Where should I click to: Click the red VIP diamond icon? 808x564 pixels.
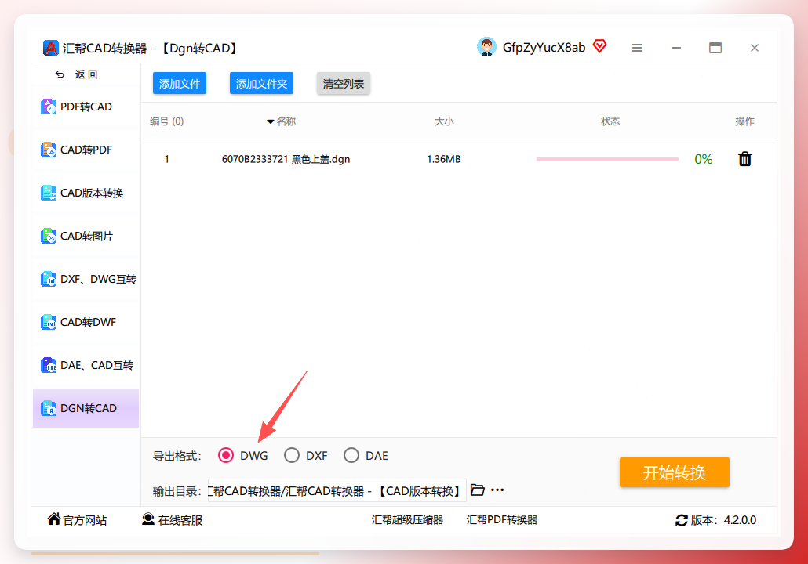[600, 46]
